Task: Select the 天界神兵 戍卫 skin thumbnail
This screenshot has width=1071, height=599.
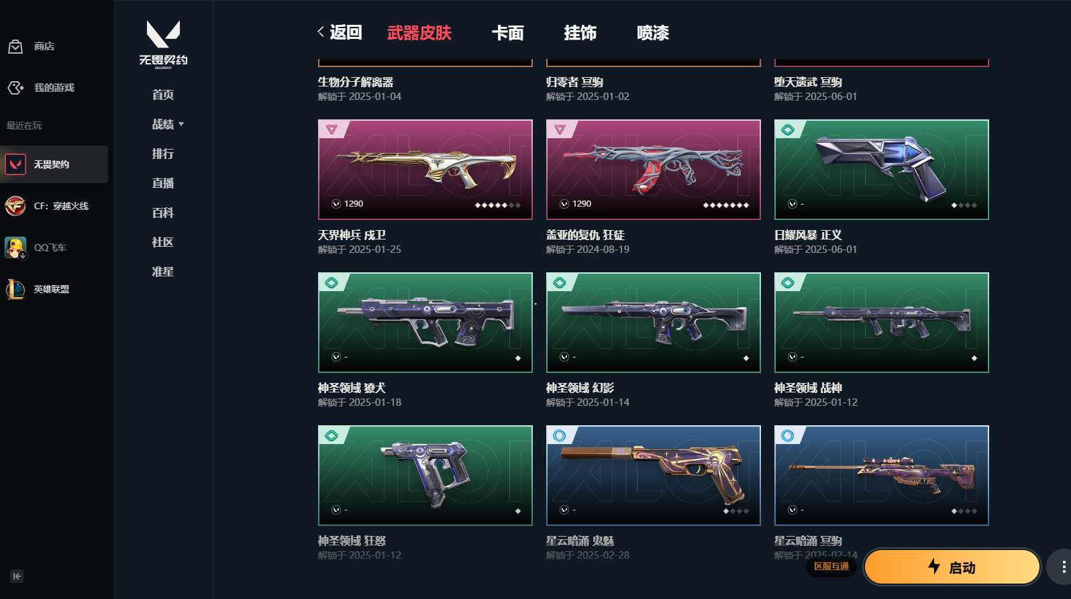Action: [x=425, y=170]
